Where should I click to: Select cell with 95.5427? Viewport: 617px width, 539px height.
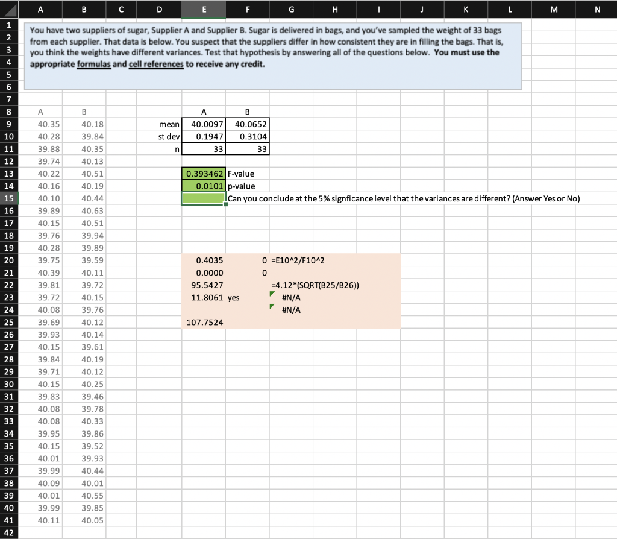tap(204, 285)
